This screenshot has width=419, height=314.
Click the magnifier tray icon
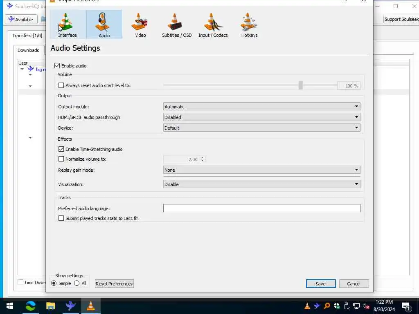327,306
